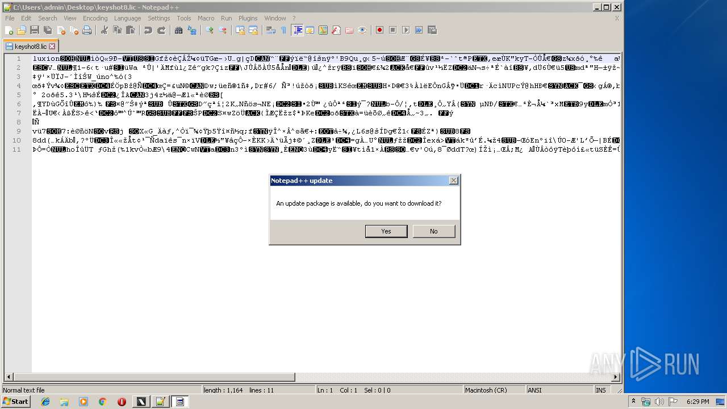Toggle the Monitoring eye icon
The image size is (727, 409).
click(x=362, y=30)
